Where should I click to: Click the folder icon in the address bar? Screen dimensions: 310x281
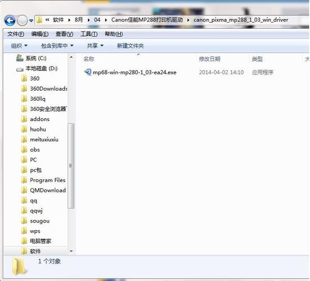tap(39, 20)
